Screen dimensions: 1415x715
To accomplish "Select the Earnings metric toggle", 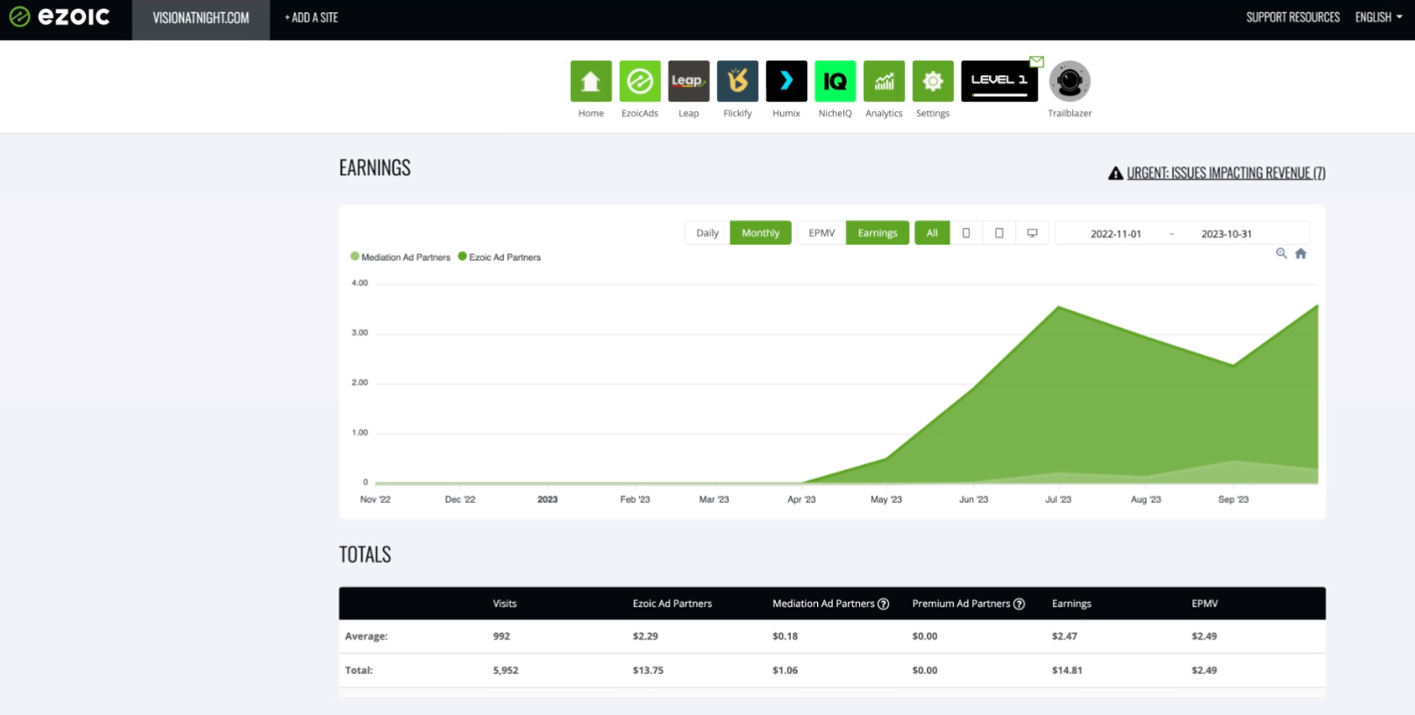I will (x=878, y=233).
